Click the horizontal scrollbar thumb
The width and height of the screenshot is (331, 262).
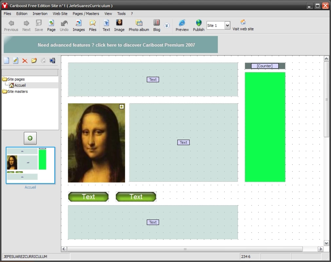[185, 249]
